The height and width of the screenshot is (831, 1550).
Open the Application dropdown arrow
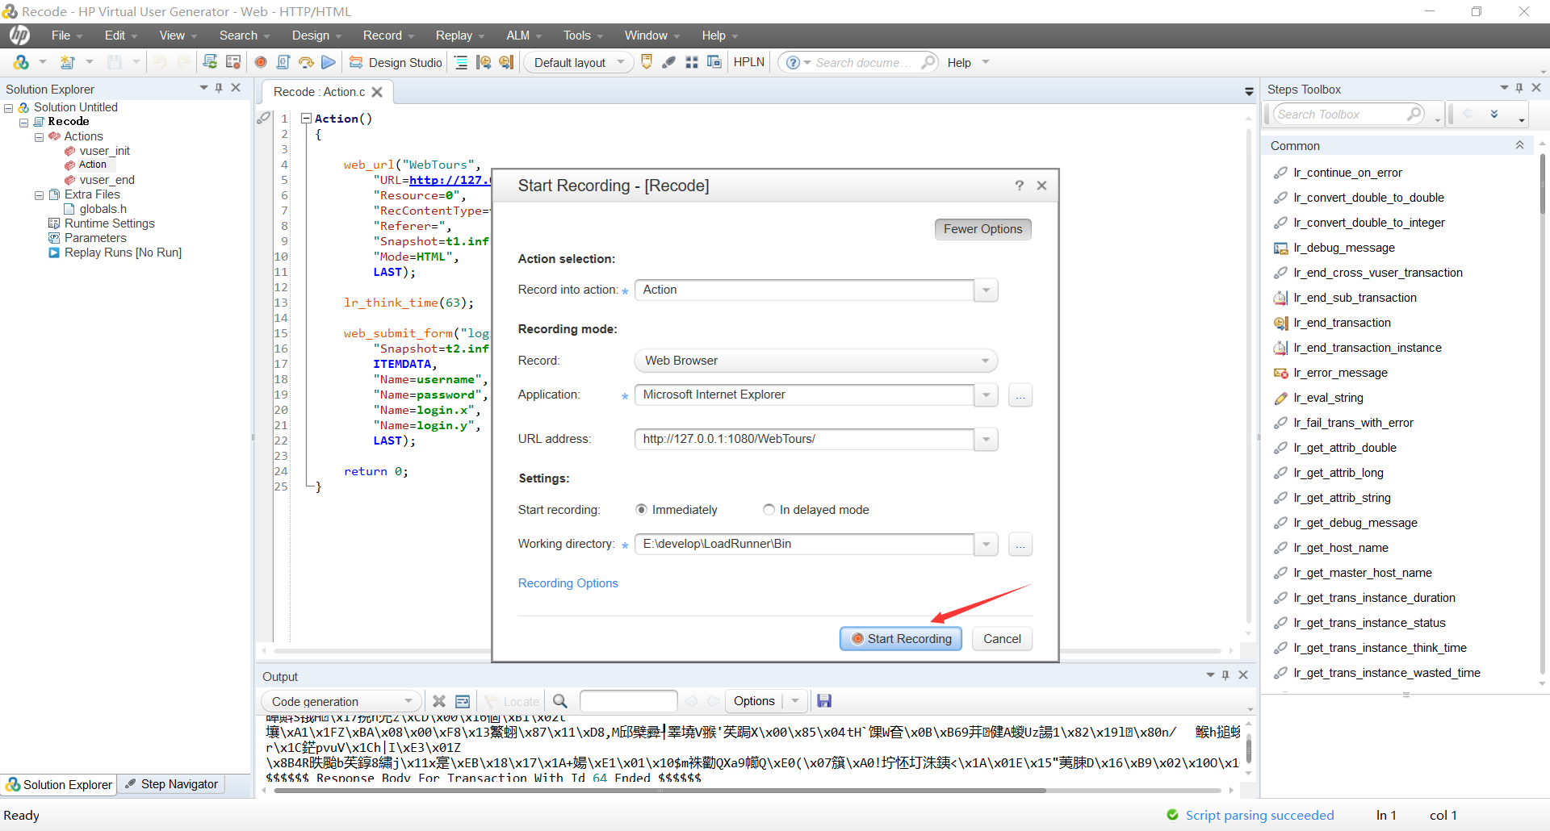[x=987, y=395]
